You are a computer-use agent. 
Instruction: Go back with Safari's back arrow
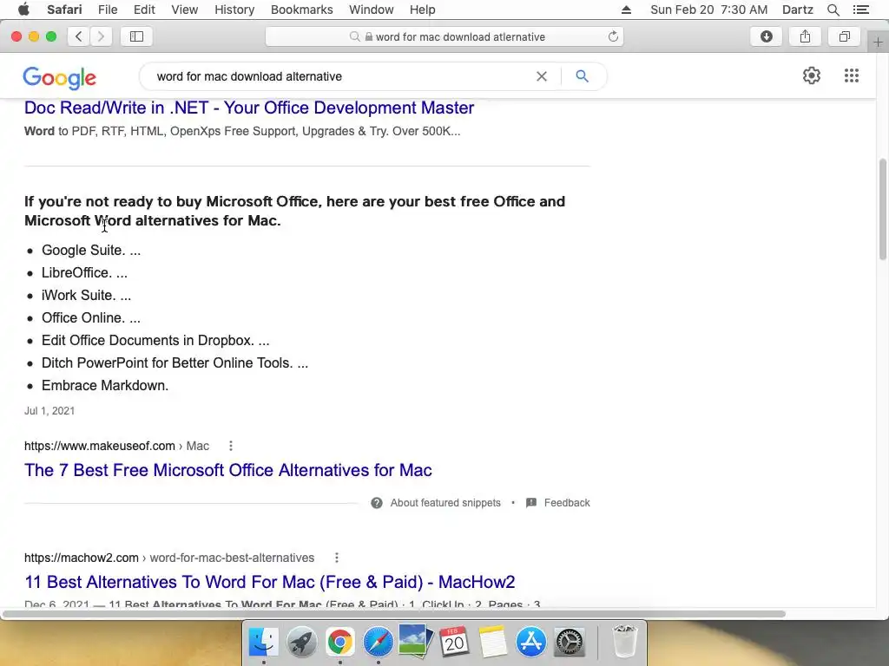[x=79, y=36]
